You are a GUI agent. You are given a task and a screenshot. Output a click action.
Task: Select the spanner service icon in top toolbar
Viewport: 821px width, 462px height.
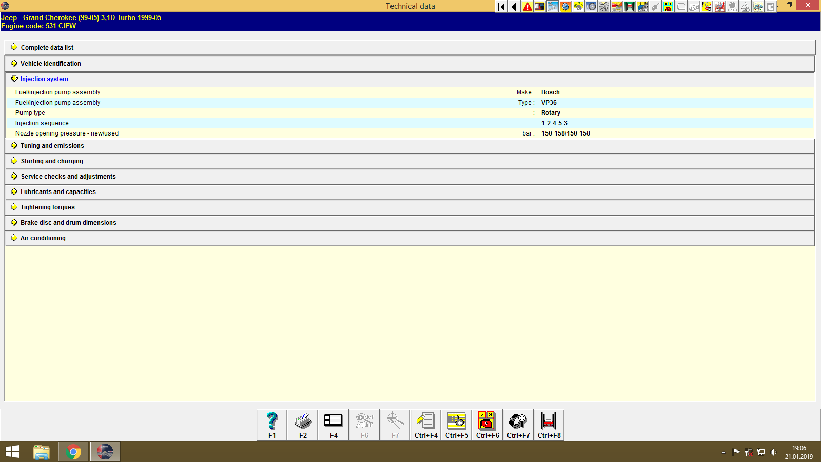click(553, 7)
